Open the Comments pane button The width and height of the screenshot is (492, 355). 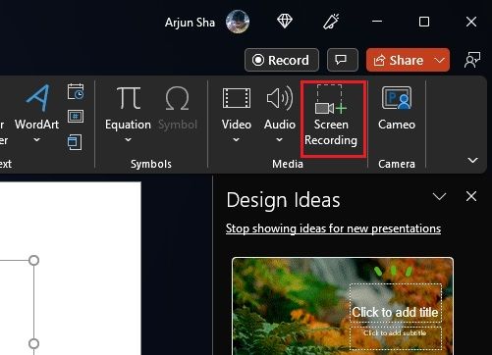click(343, 60)
